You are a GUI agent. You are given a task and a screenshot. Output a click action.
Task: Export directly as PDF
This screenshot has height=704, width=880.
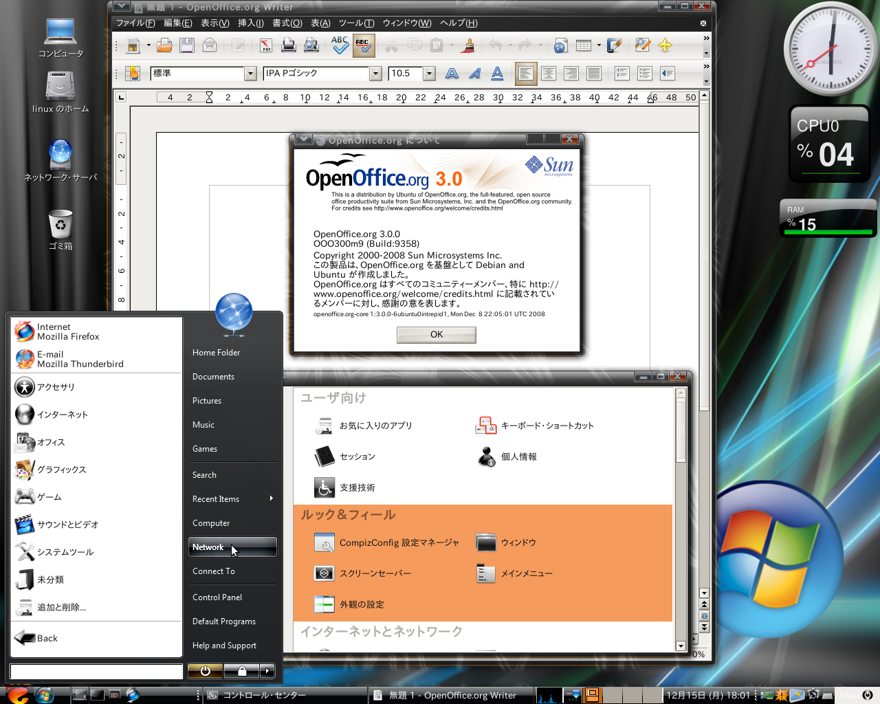(266, 46)
